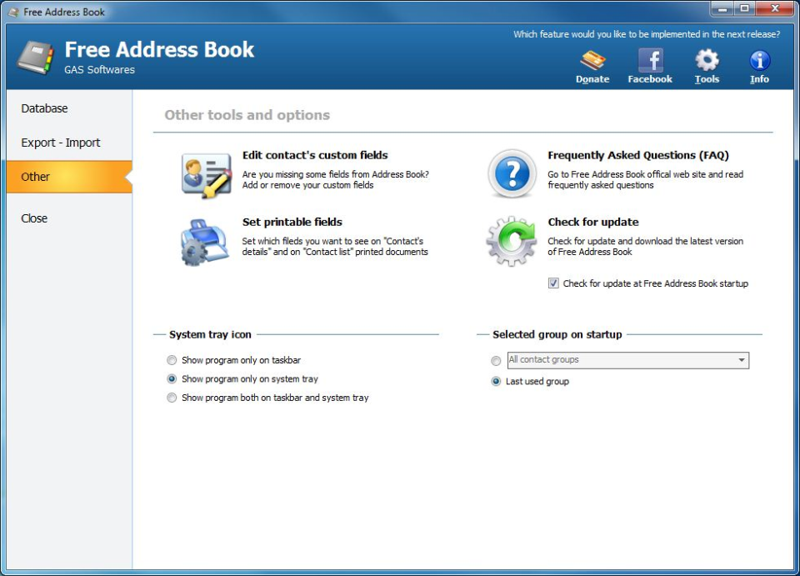Screen dimensions: 800x576
Task: Open the Facebook page icon
Action: tap(649, 60)
